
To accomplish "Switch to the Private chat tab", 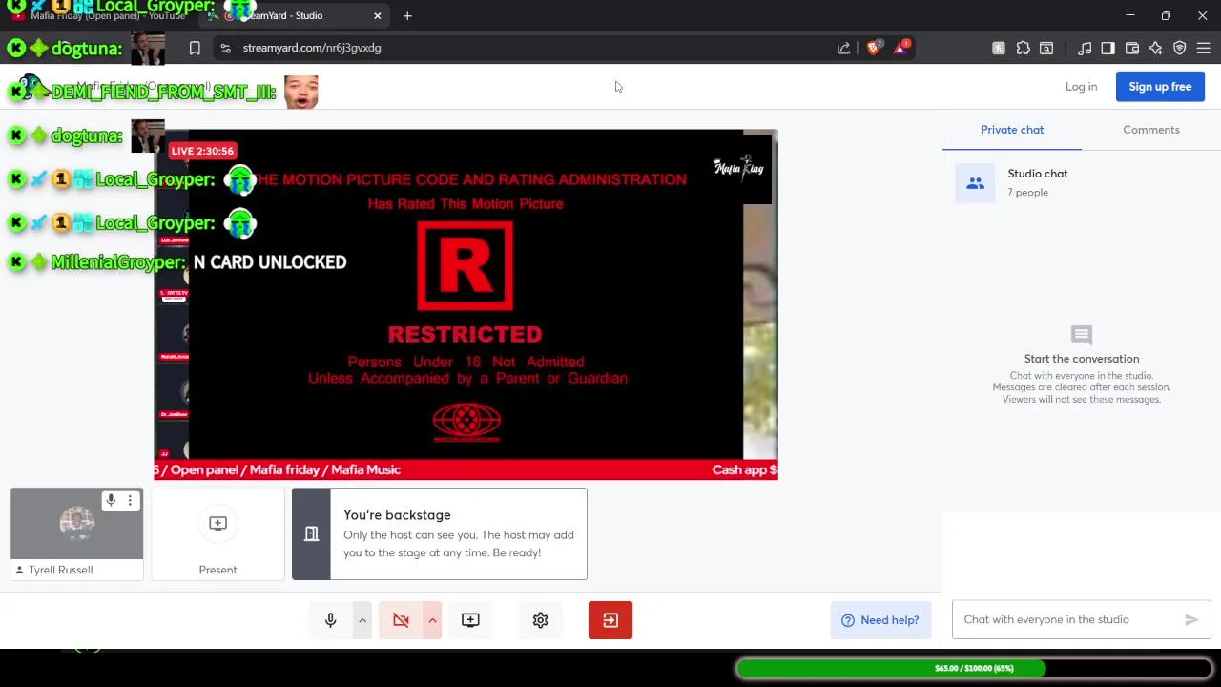I will [x=1012, y=130].
